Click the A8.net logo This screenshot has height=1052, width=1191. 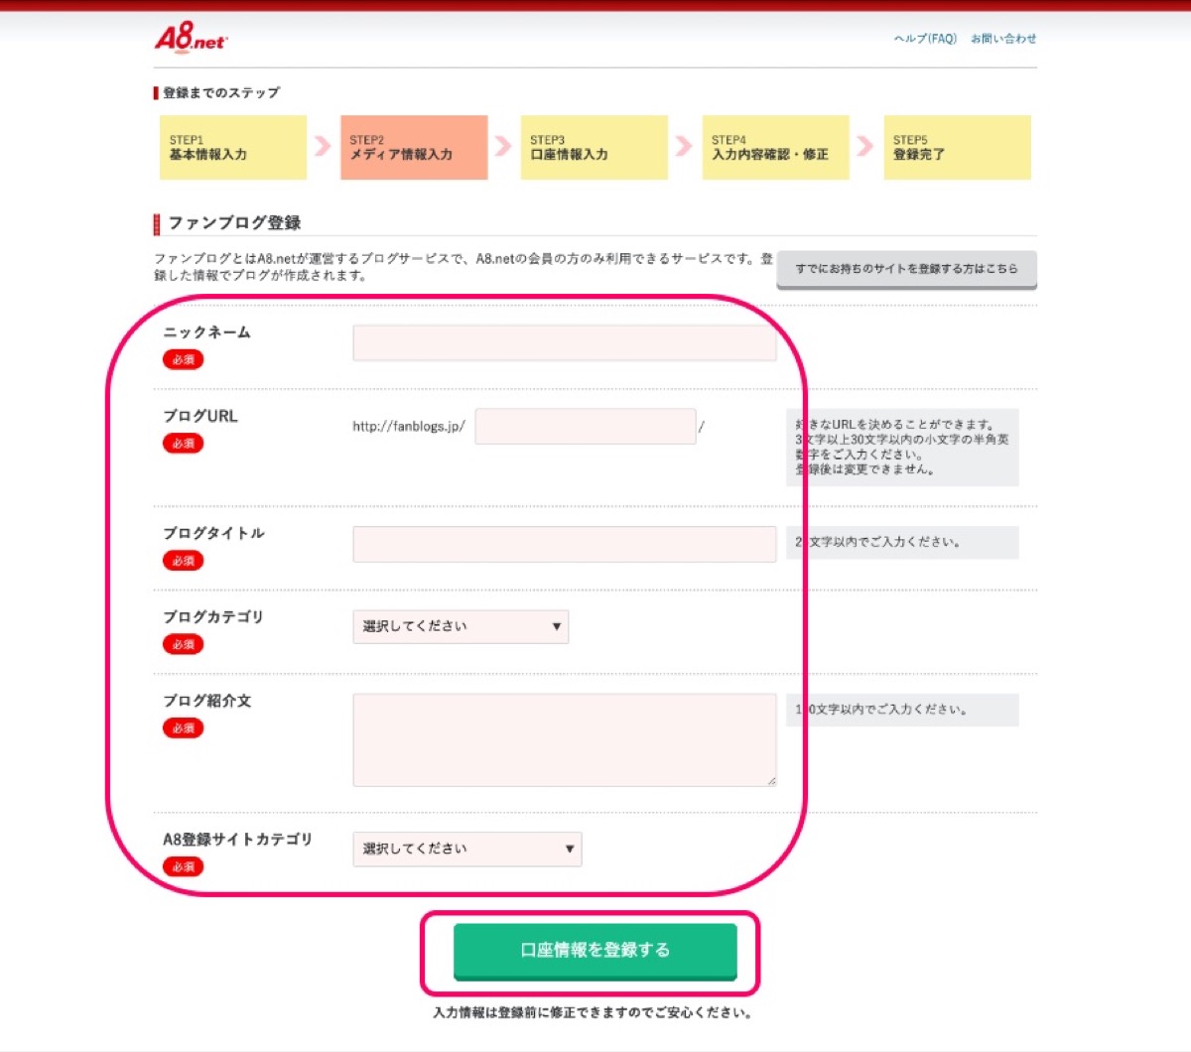pyautogui.click(x=192, y=38)
